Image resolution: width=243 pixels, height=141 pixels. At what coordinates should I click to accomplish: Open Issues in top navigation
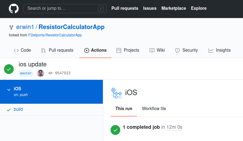150,8
